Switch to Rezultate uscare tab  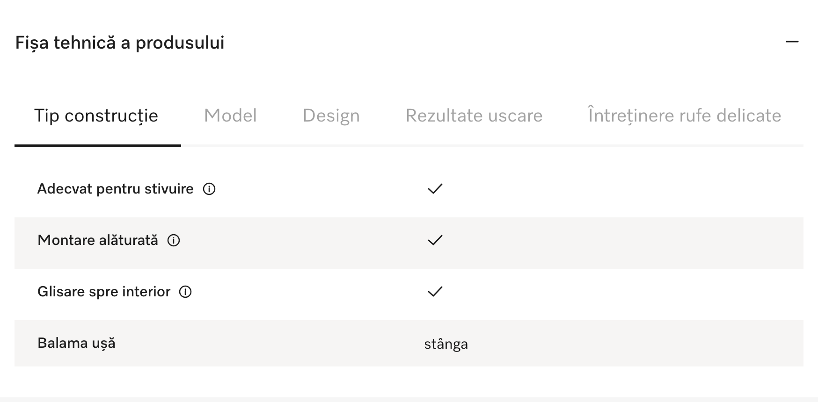(474, 115)
